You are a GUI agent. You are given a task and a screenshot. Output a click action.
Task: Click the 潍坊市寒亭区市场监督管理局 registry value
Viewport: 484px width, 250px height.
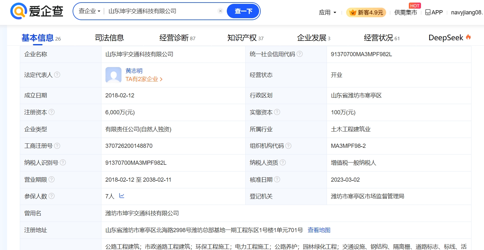coord(368,196)
